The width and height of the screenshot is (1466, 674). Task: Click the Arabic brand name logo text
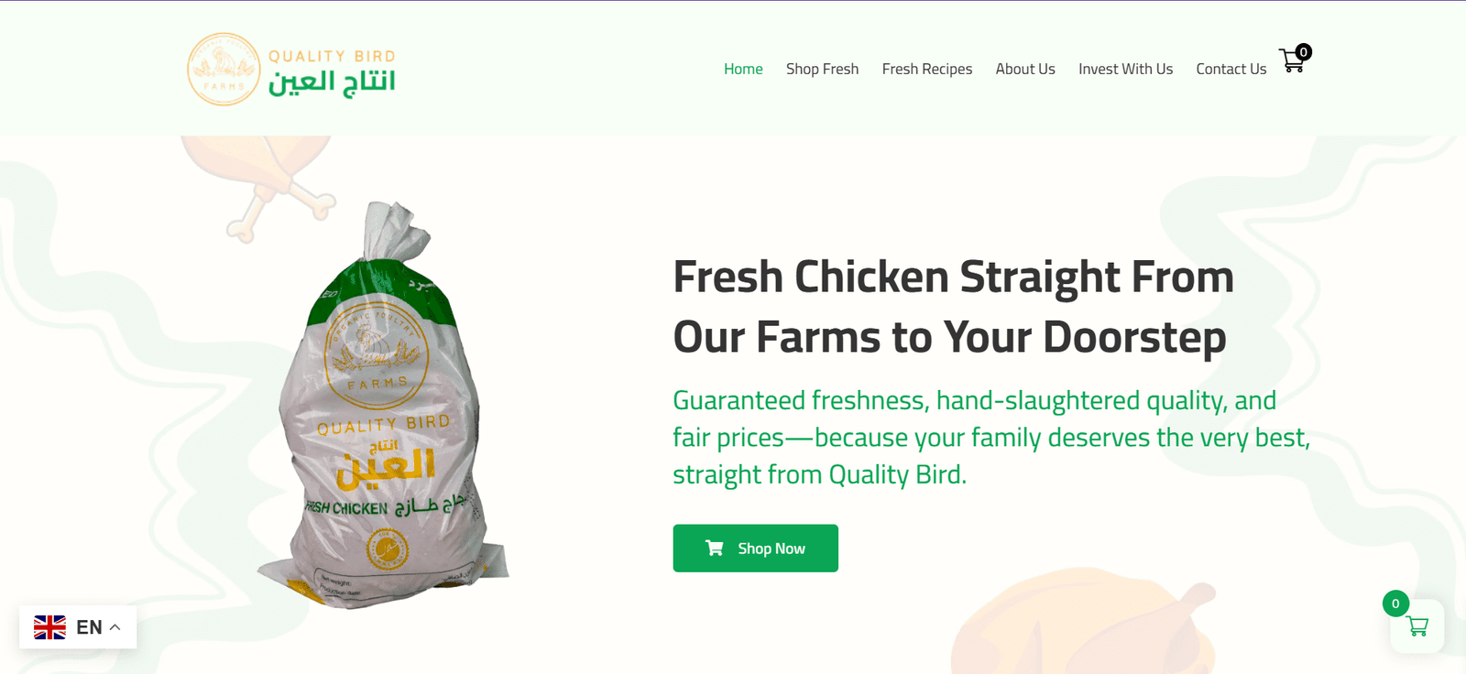pyautogui.click(x=332, y=82)
